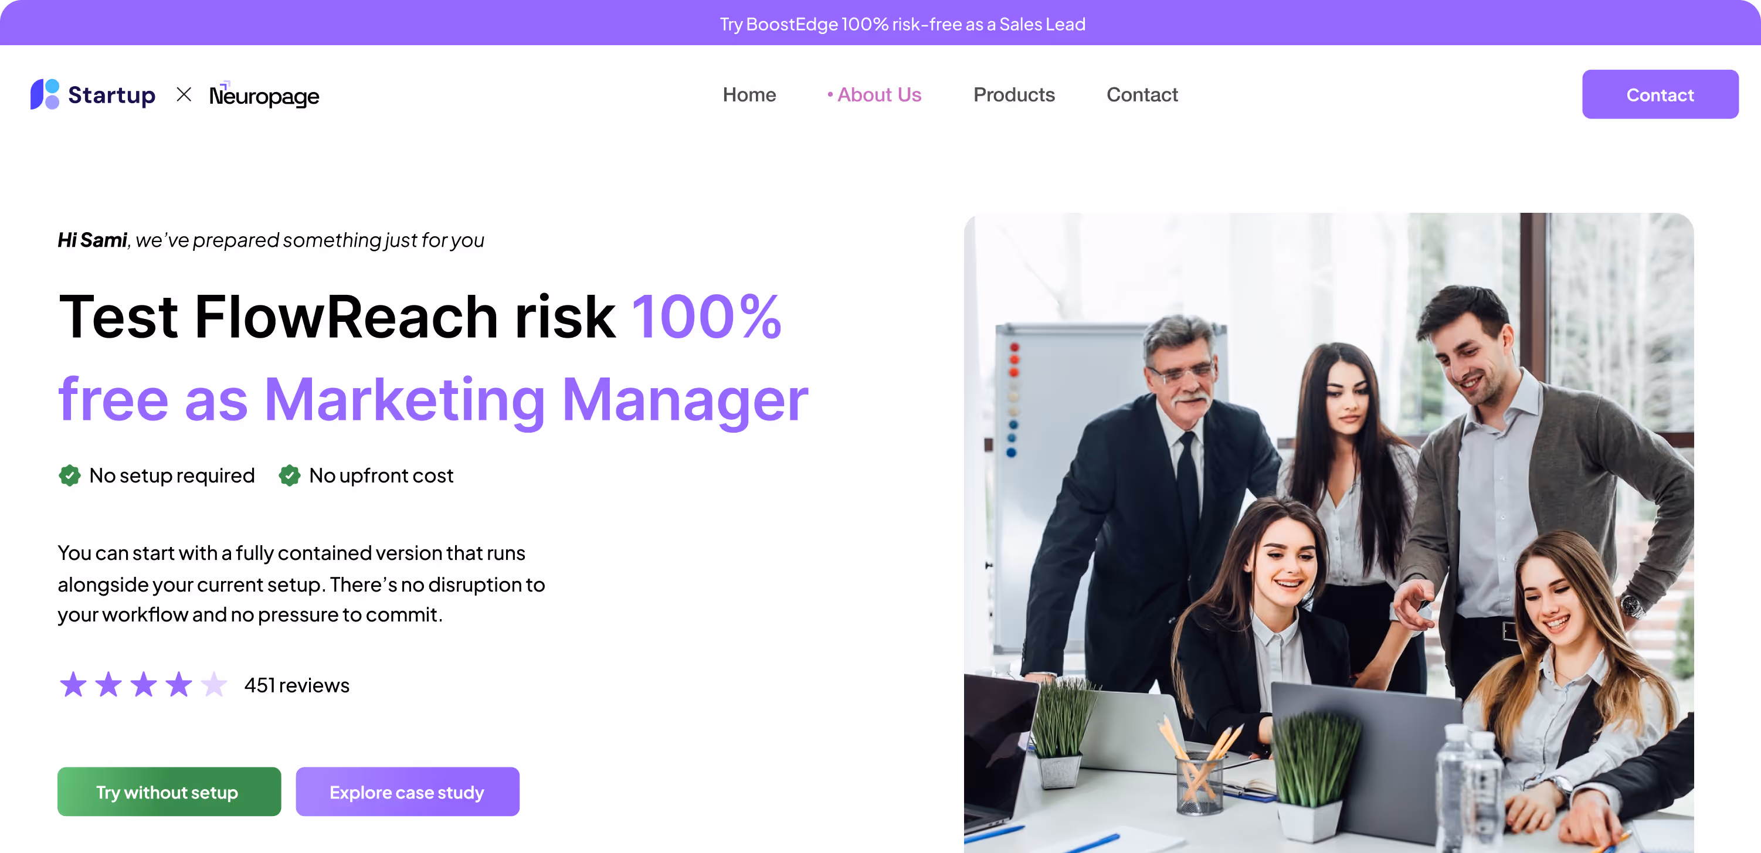This screenshot has width=1761, height=853.
Task: Click the BoostEdge risk-free banner
Action: click(x=881, y=23)
